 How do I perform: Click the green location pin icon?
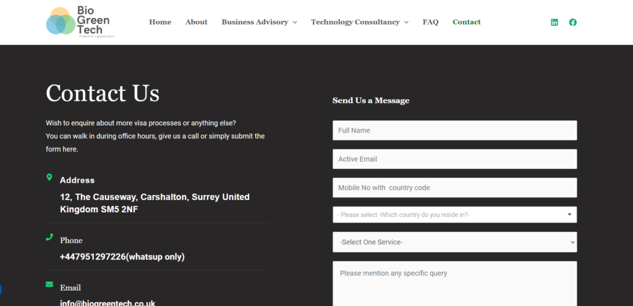tap(49, 178)
